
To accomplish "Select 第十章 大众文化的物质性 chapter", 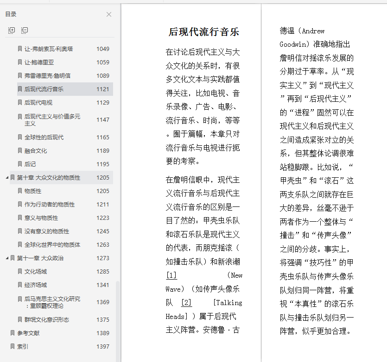I will (x=62, y=178).
